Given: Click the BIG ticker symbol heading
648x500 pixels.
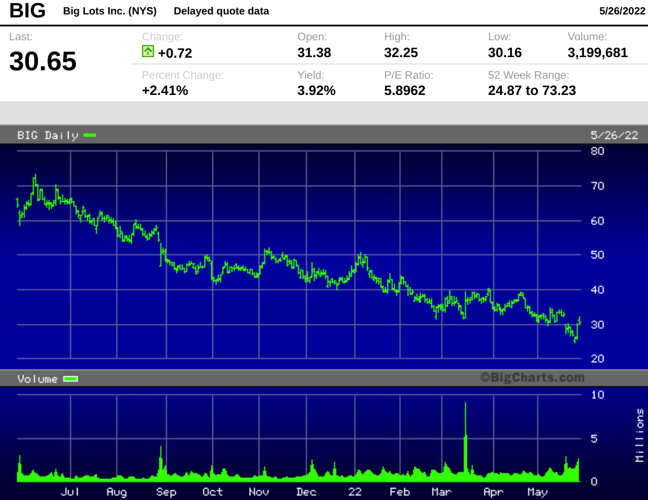Looking at the screenshot, I should pyautogui.click(x=27, y=11).
